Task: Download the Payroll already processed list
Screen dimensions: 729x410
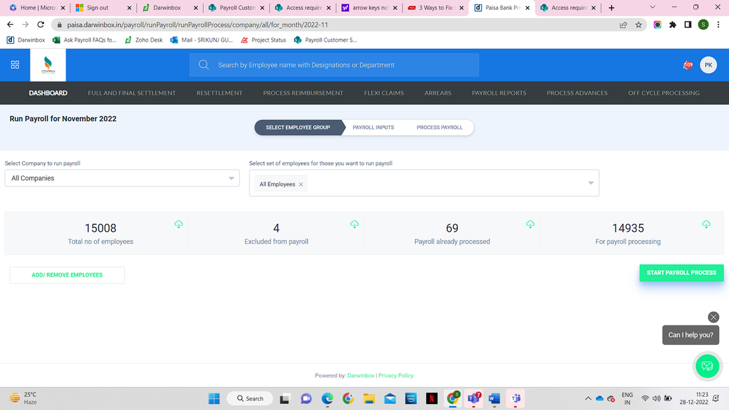Action: (530, 225)
